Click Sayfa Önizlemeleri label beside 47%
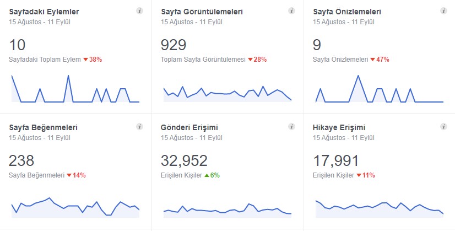Image resolution: width=455 pixels, height=231 pixels. click(340, 60)
